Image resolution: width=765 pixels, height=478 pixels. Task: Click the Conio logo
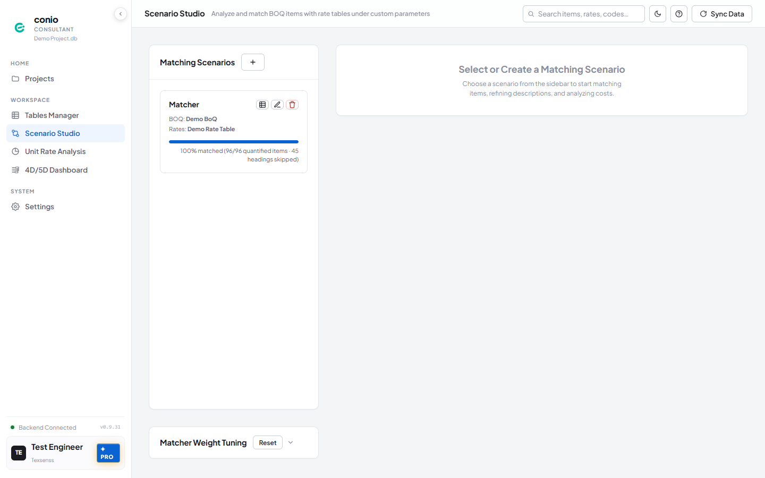(20, 28)
